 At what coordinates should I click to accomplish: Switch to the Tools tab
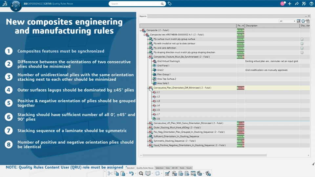[182, 168]
